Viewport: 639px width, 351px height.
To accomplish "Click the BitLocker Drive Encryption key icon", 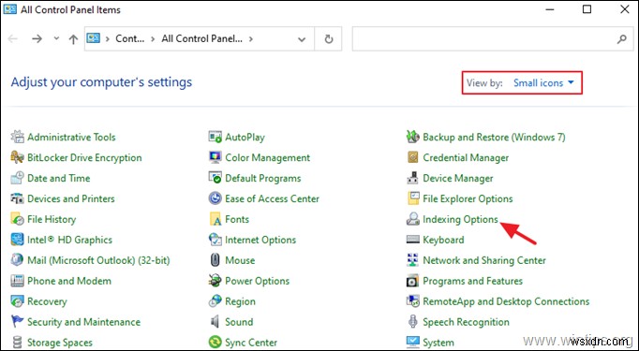I will (x=17, y=157).
